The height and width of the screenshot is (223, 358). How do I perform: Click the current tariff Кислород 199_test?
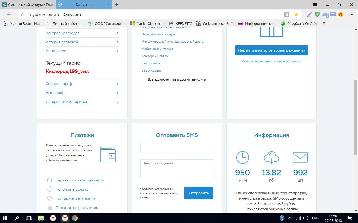[x=67, y=71]
